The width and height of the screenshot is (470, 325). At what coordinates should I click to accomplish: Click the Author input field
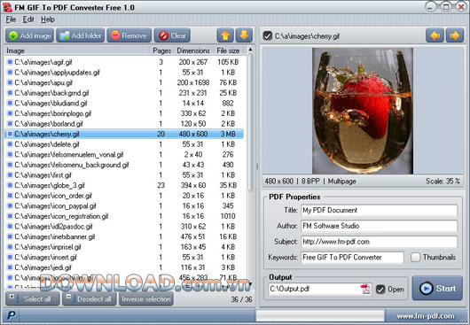[380, 226]
